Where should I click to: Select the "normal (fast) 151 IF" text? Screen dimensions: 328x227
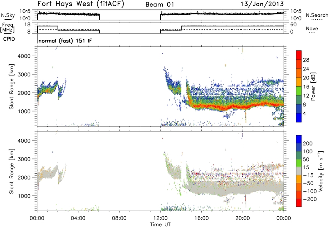pyautogui.click(x=65, y=41)
